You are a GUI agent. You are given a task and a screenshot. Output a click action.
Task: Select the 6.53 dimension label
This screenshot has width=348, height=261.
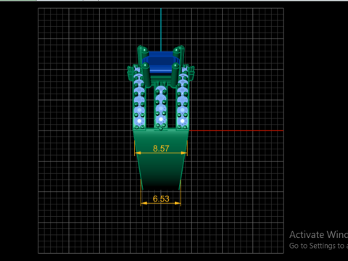click(161, 199)
